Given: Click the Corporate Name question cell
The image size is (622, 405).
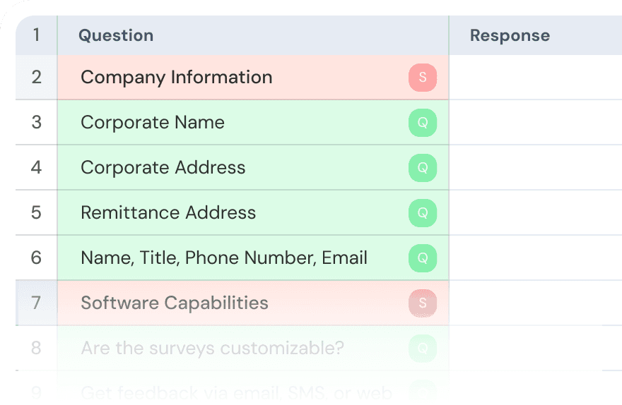Looking at the screenshot, I should [x=153, y=123].
